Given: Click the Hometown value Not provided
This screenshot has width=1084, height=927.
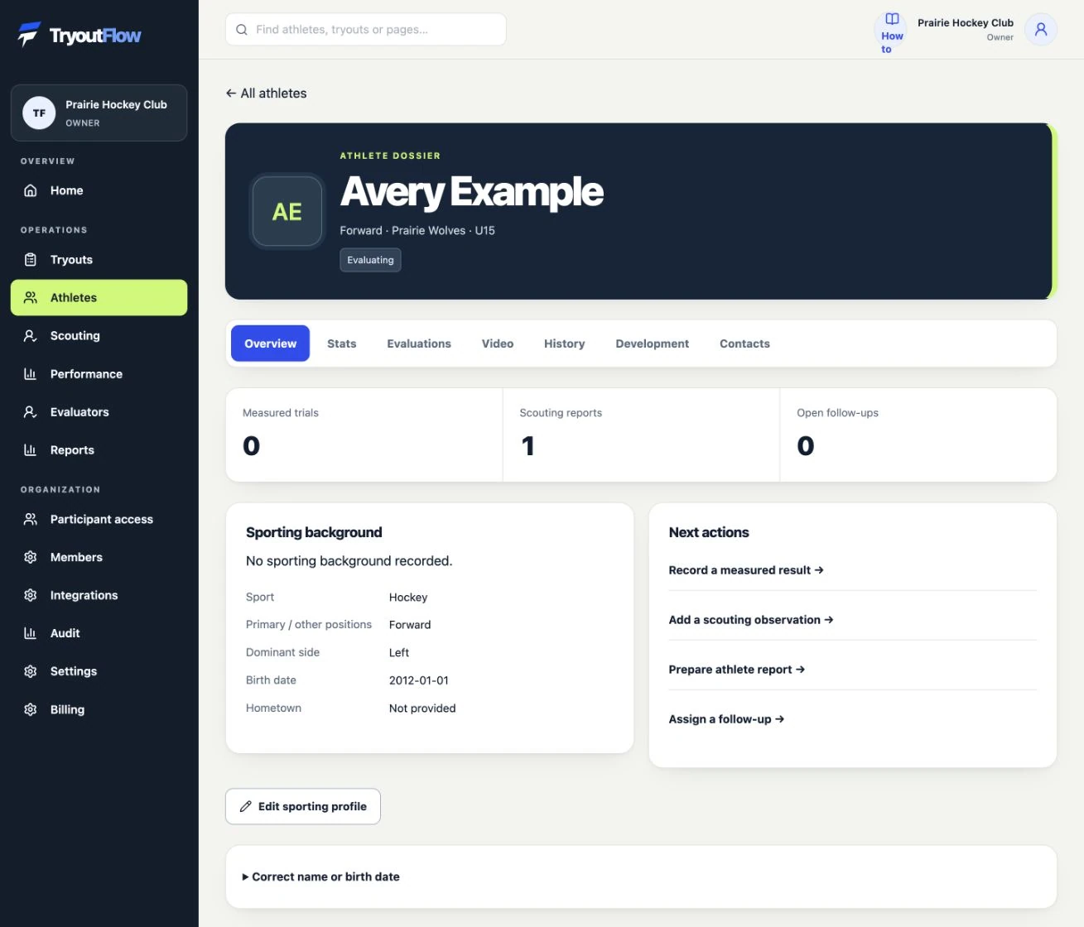Looking at the screenshot, I should pos(422,708).
